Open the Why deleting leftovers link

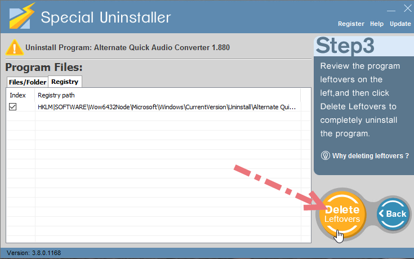[x=371, y=156]
